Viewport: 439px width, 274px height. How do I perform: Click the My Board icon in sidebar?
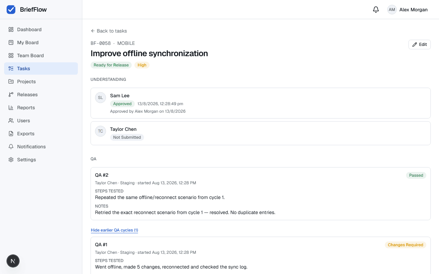click(11, 42)
